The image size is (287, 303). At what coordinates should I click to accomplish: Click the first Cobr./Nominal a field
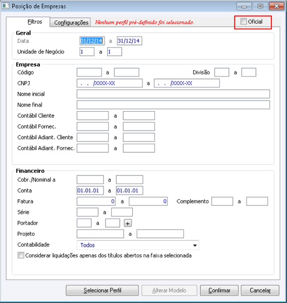pos(90,180)
